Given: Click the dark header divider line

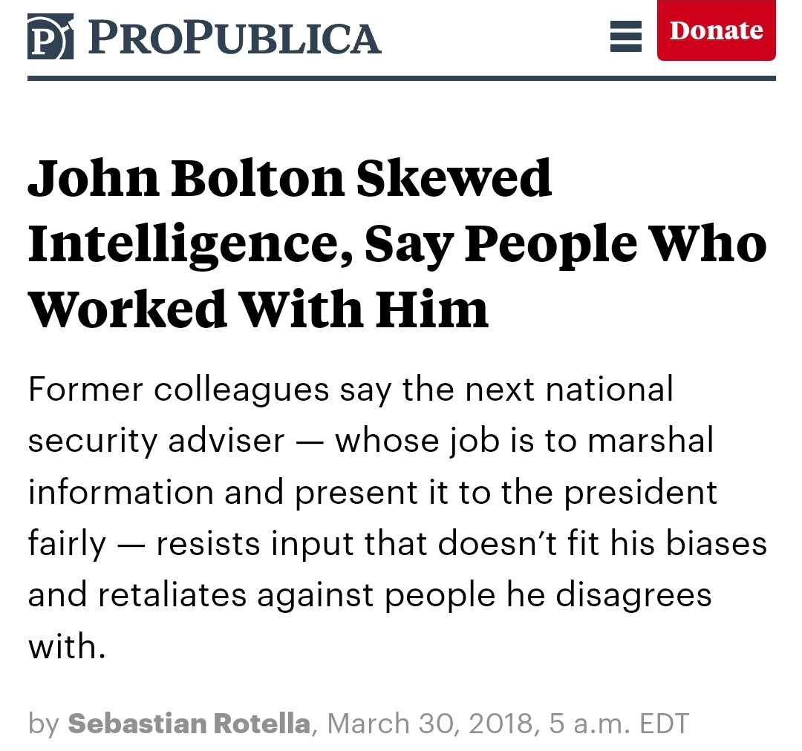Looking at the screenshot, I should pos(401,78).
